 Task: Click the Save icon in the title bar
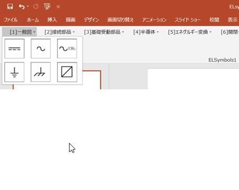[x=10, y=7]
